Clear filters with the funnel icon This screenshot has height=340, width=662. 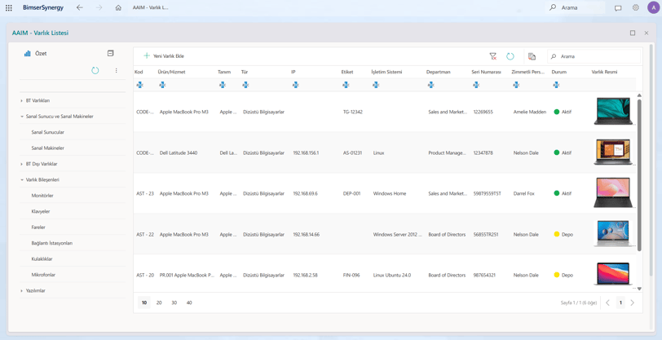[x=492, y=56]
